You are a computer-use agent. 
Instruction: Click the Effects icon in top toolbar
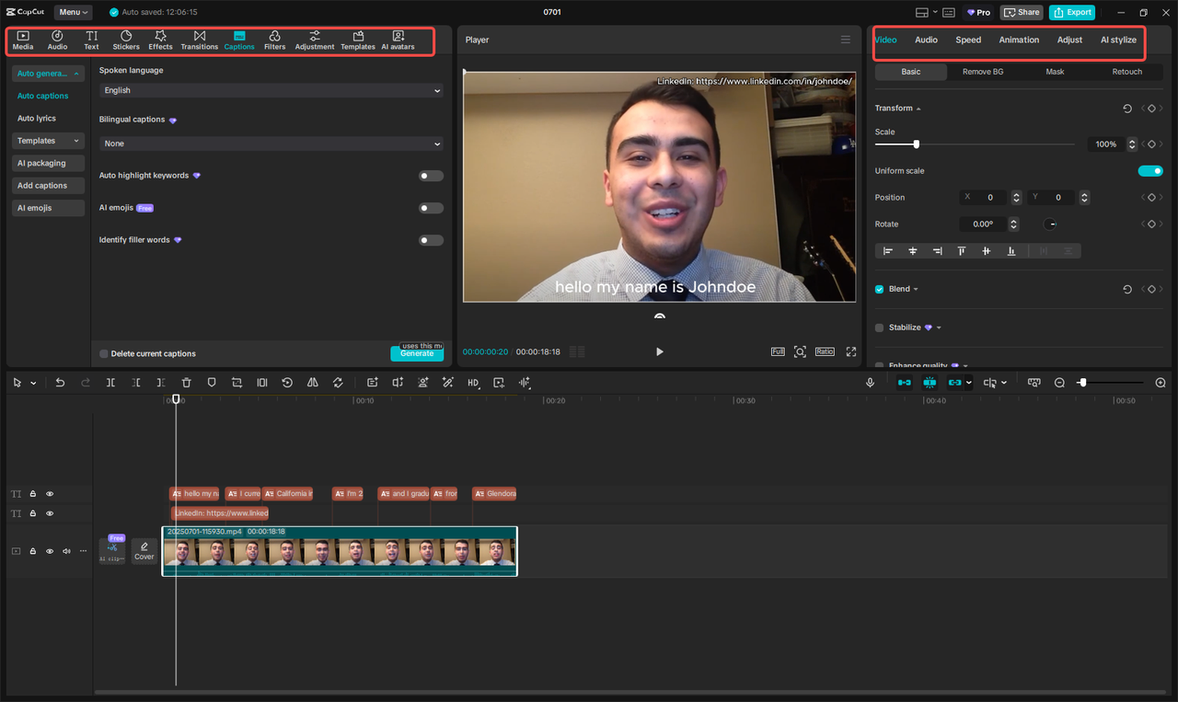[x=160, y=40]
